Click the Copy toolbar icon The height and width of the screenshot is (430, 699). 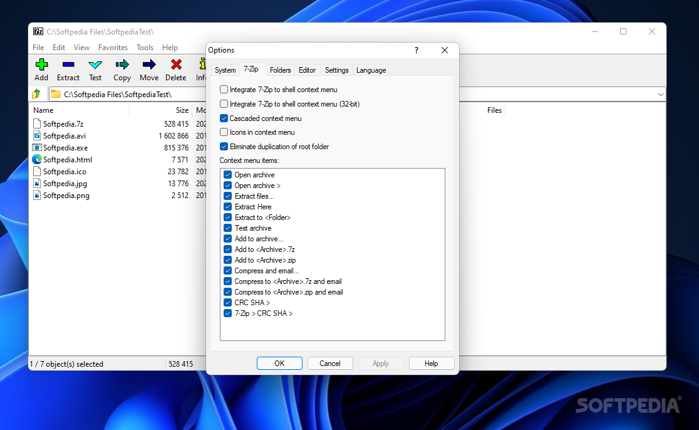coord(122,65)
